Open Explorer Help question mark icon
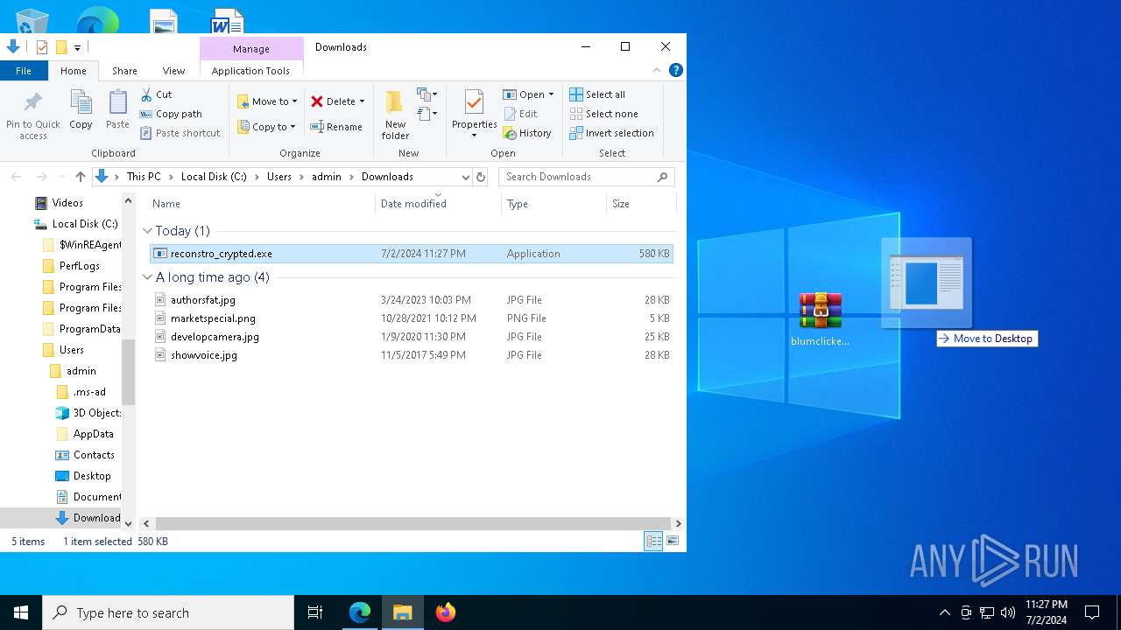Image resolution: width=1121 pixels, height=630 pixels. tap(675, 70)
